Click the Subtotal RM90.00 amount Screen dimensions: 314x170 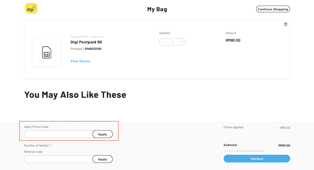(x=284, y=145)
